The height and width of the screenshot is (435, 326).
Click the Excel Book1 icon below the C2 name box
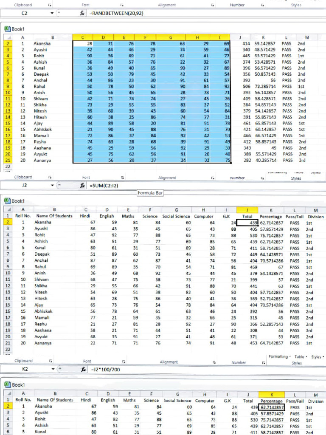click(8, 29)
